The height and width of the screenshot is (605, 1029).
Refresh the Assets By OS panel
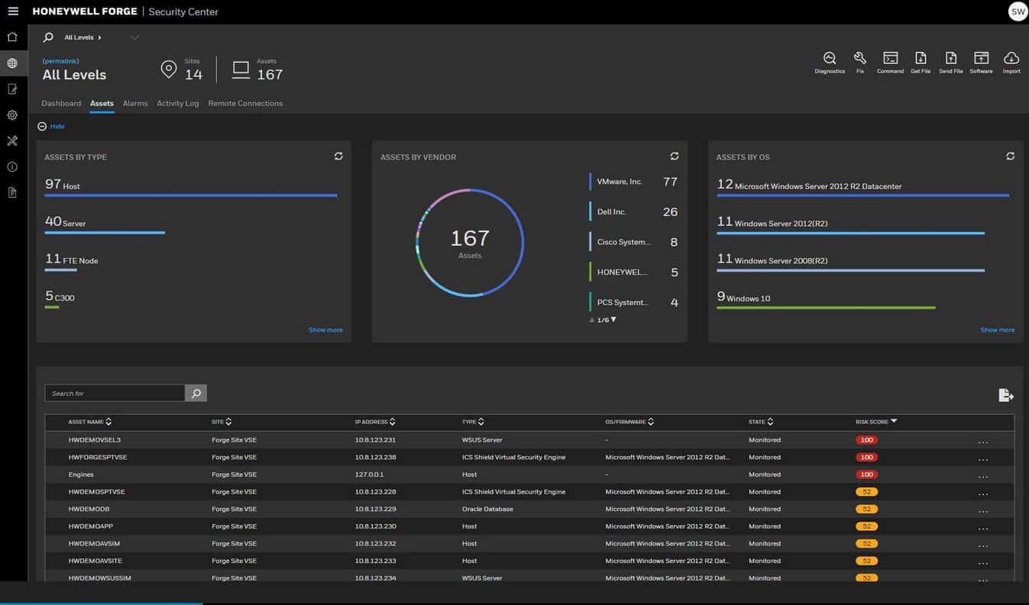pos(1010,156)
